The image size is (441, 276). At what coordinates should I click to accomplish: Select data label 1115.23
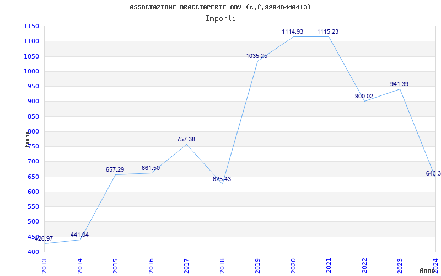tap(328, 31)
